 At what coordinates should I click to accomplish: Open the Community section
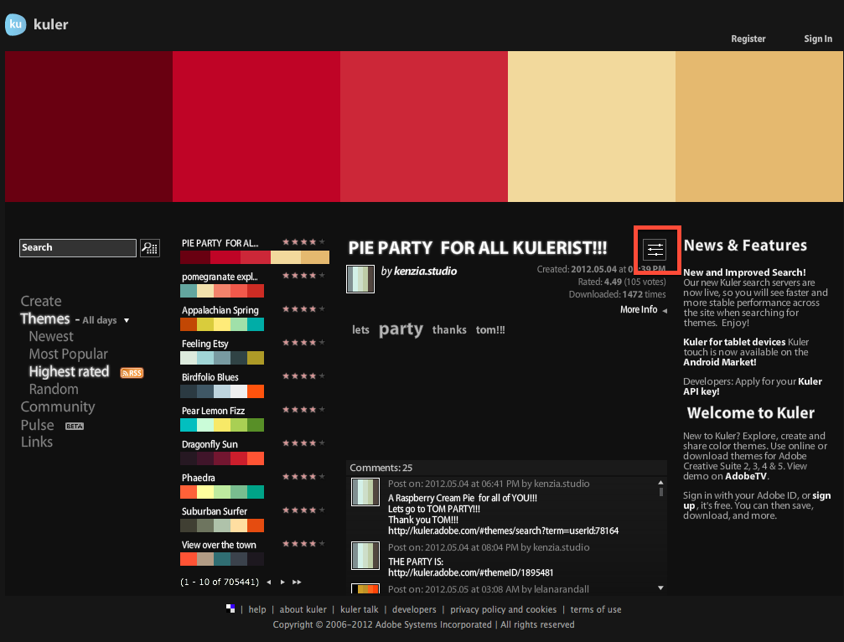click(x=58, y=406)
